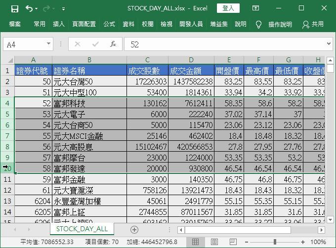
Task: Click the cell 1437582238
Action: pyautogui.click(x=191, y=82)
